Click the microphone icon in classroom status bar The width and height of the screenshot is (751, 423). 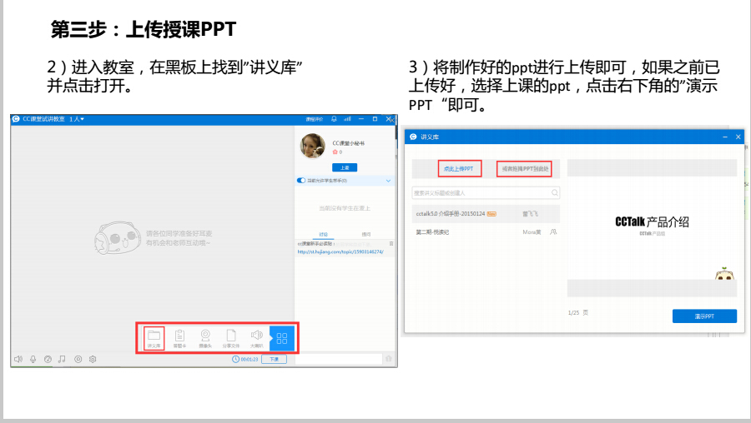pos(33,359)
